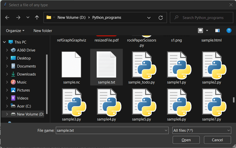Collapse the This PC tree node
The width and height of the screenshot is (236, 148).
click(x=4, y=42)
